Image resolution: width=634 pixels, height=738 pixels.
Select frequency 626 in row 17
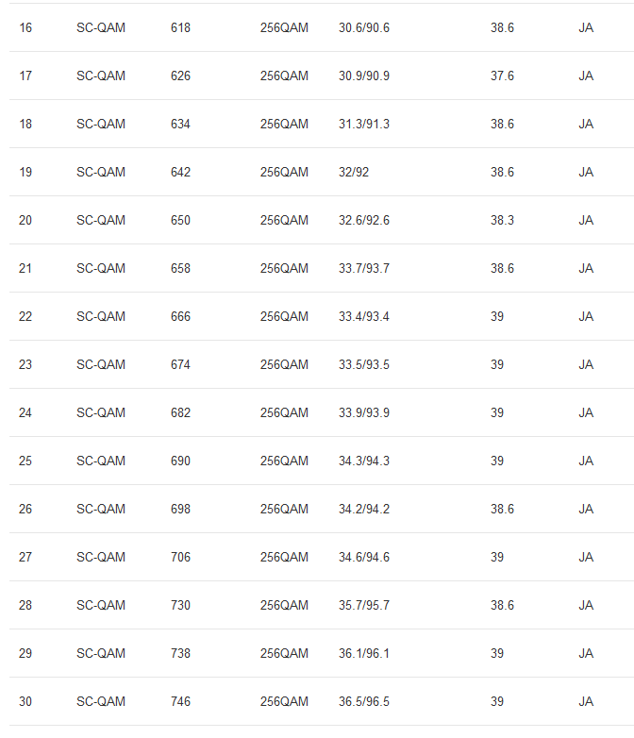point(180,76)
